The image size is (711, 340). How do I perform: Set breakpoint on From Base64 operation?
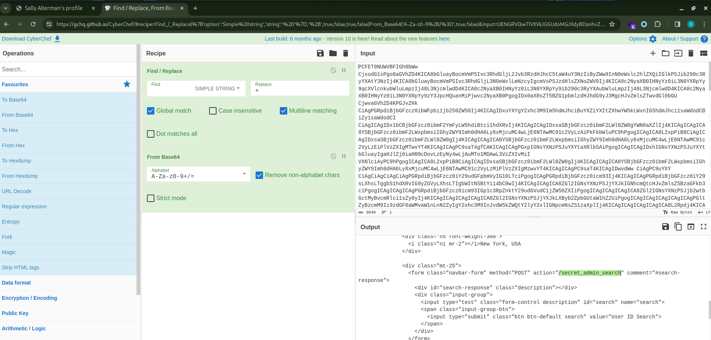click(344, 156)
